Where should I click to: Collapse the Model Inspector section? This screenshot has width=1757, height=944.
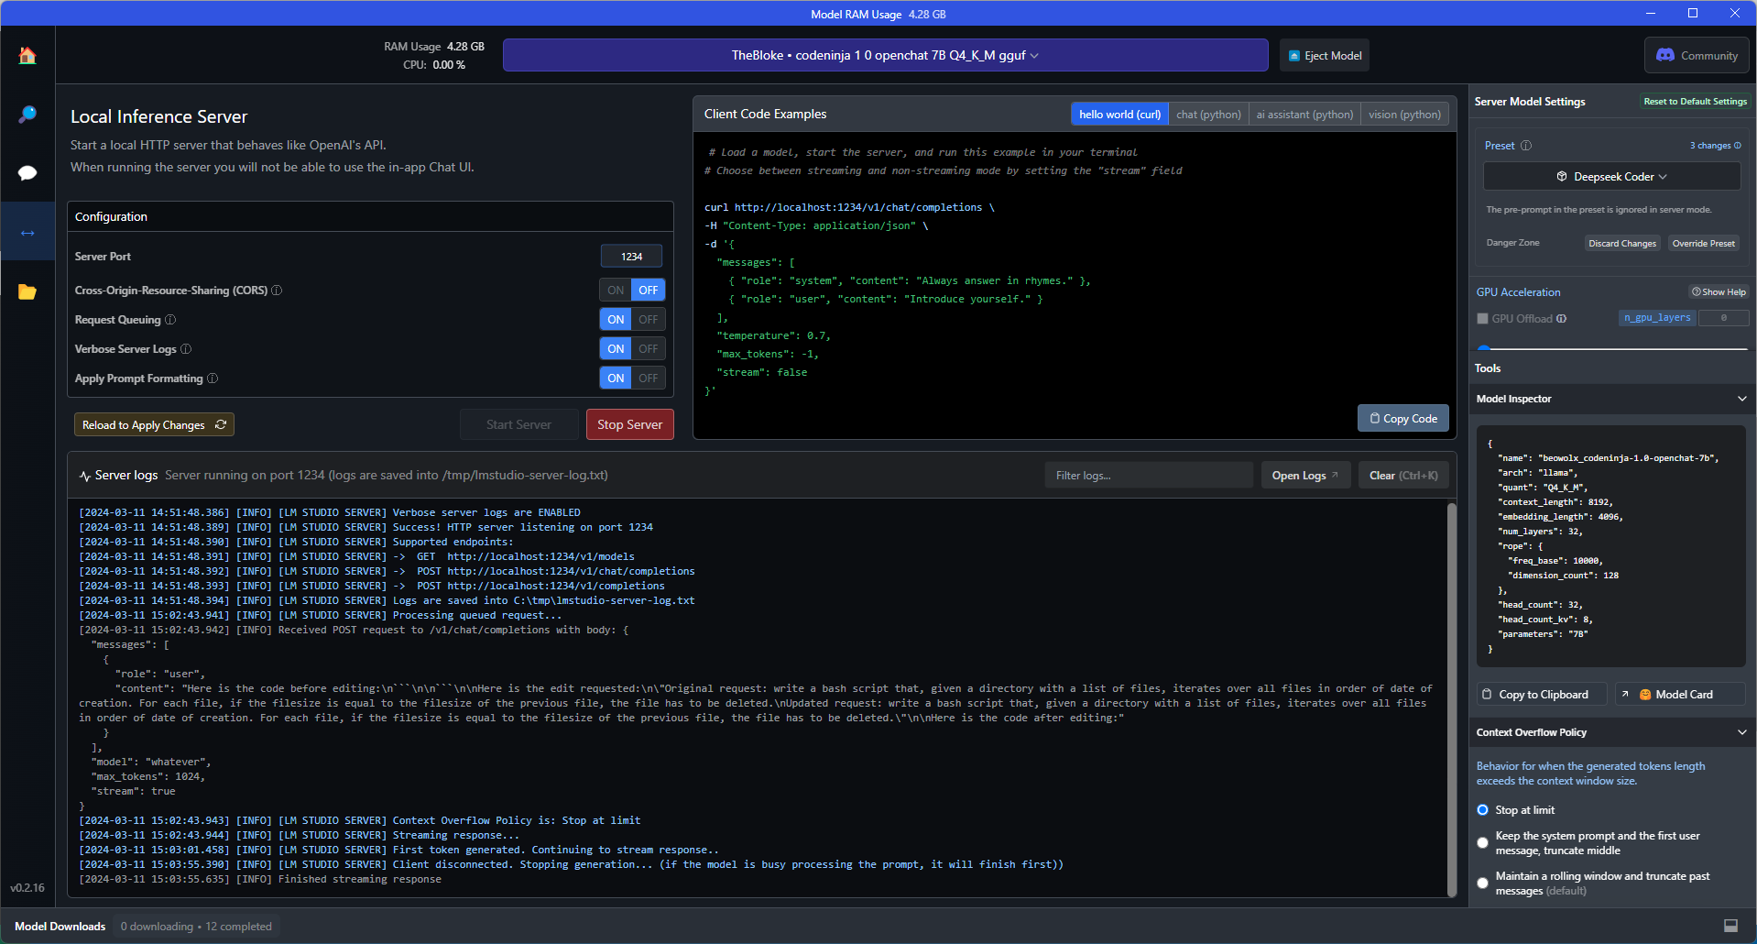point(1741,399)
